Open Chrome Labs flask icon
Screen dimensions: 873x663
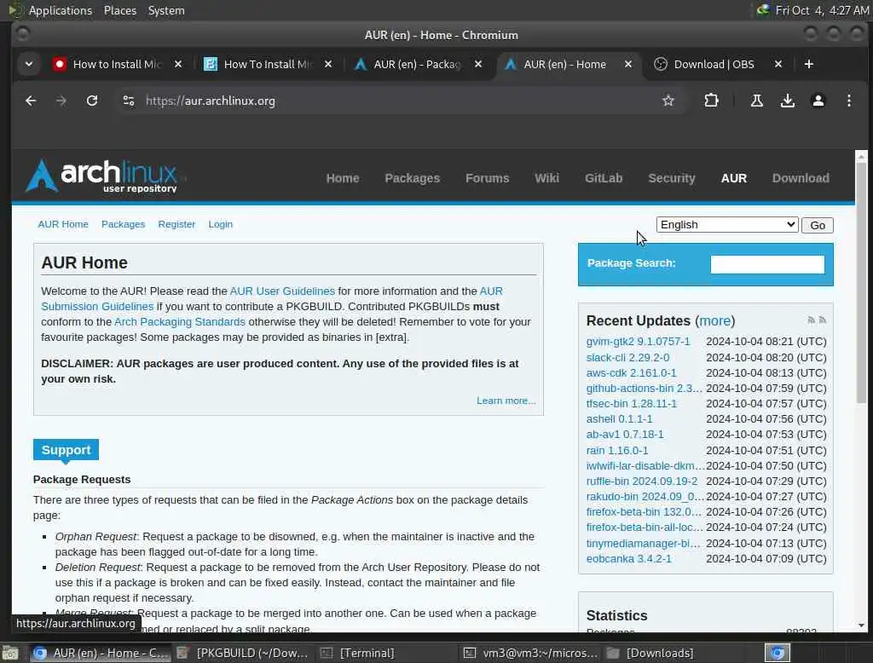click(x=757, y=101)
